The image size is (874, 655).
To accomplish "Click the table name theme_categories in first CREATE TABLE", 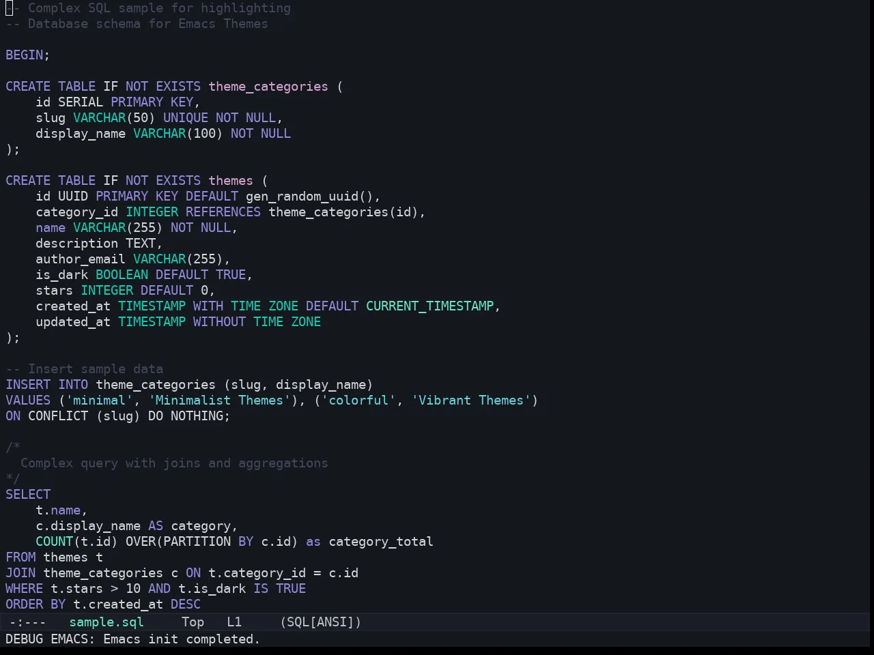I will tap(268, 87).
